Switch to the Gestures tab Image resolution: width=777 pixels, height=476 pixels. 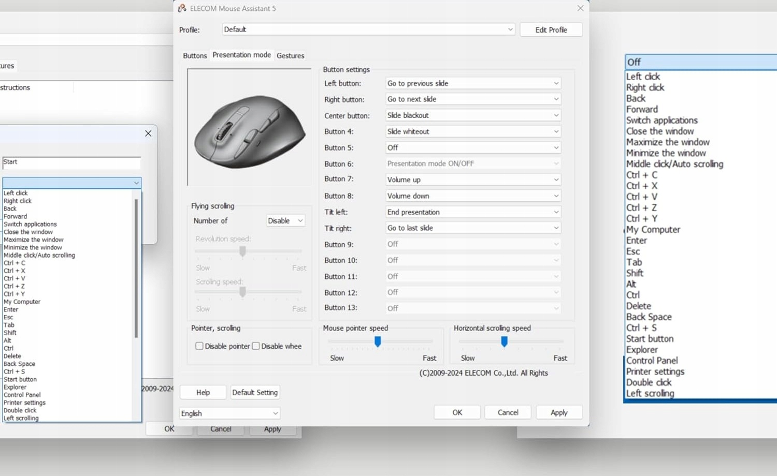(x=290, y=56)
